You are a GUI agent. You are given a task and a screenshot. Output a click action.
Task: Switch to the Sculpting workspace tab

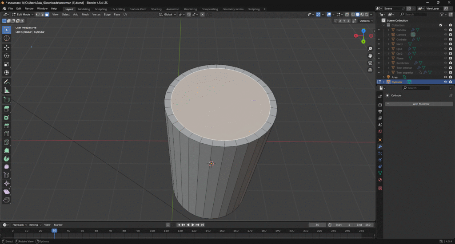click(100, 9)
